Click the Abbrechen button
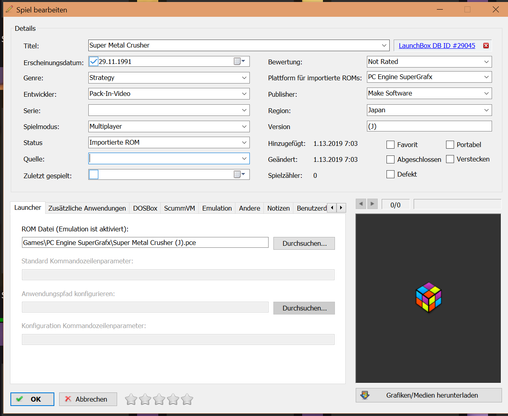The height and width of the screenshot is (416, 508). 88,399
